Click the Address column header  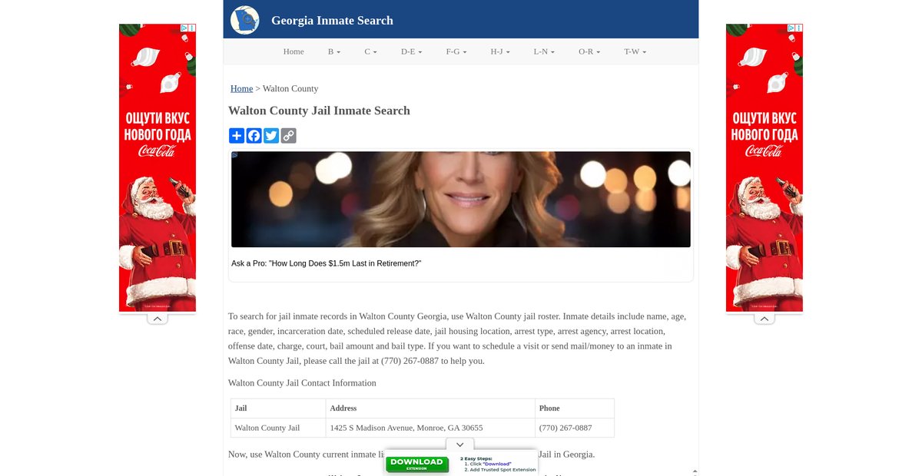tap(430, 408)
